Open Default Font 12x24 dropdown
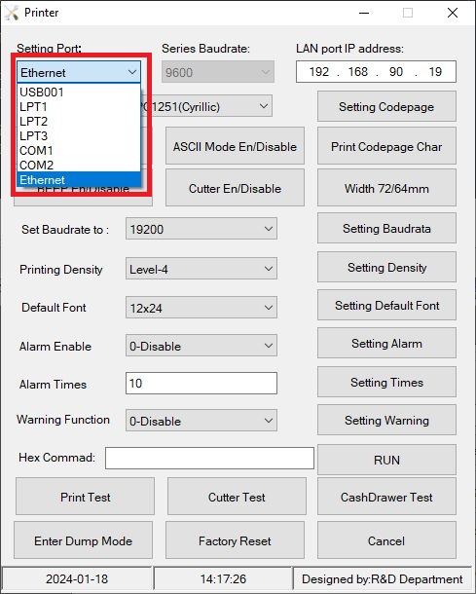The height and width of the screenshot is (594, 476). (201, 308)
